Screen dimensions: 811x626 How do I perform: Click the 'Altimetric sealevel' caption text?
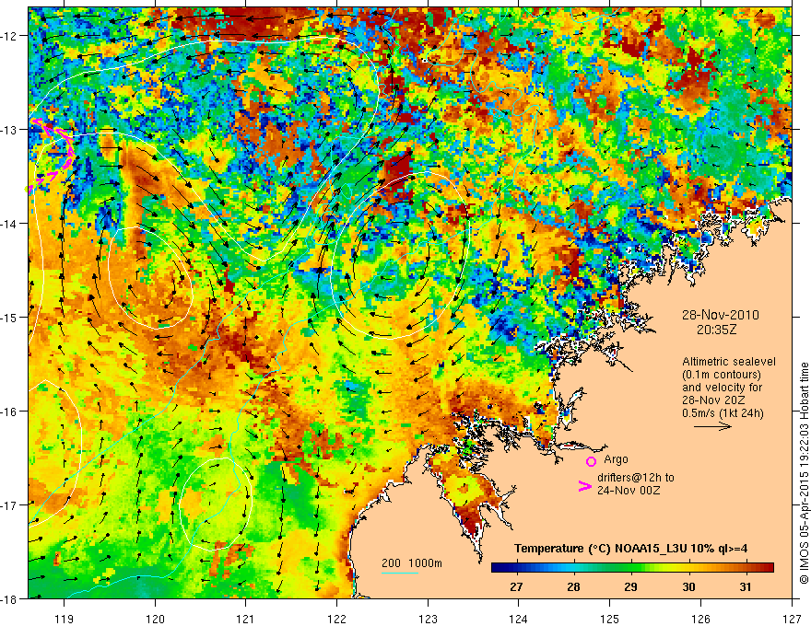(x=729, y=362)
